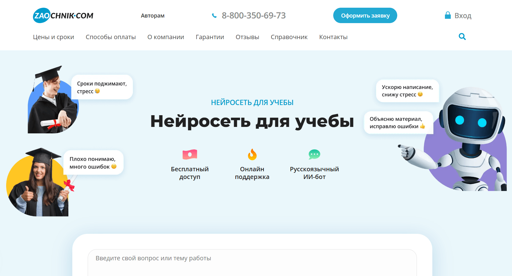The height and width of the screenshot is (276, 512).
Task: Click the Сроки поджимают, стресс bubble
Action: [x=102, y=87]
